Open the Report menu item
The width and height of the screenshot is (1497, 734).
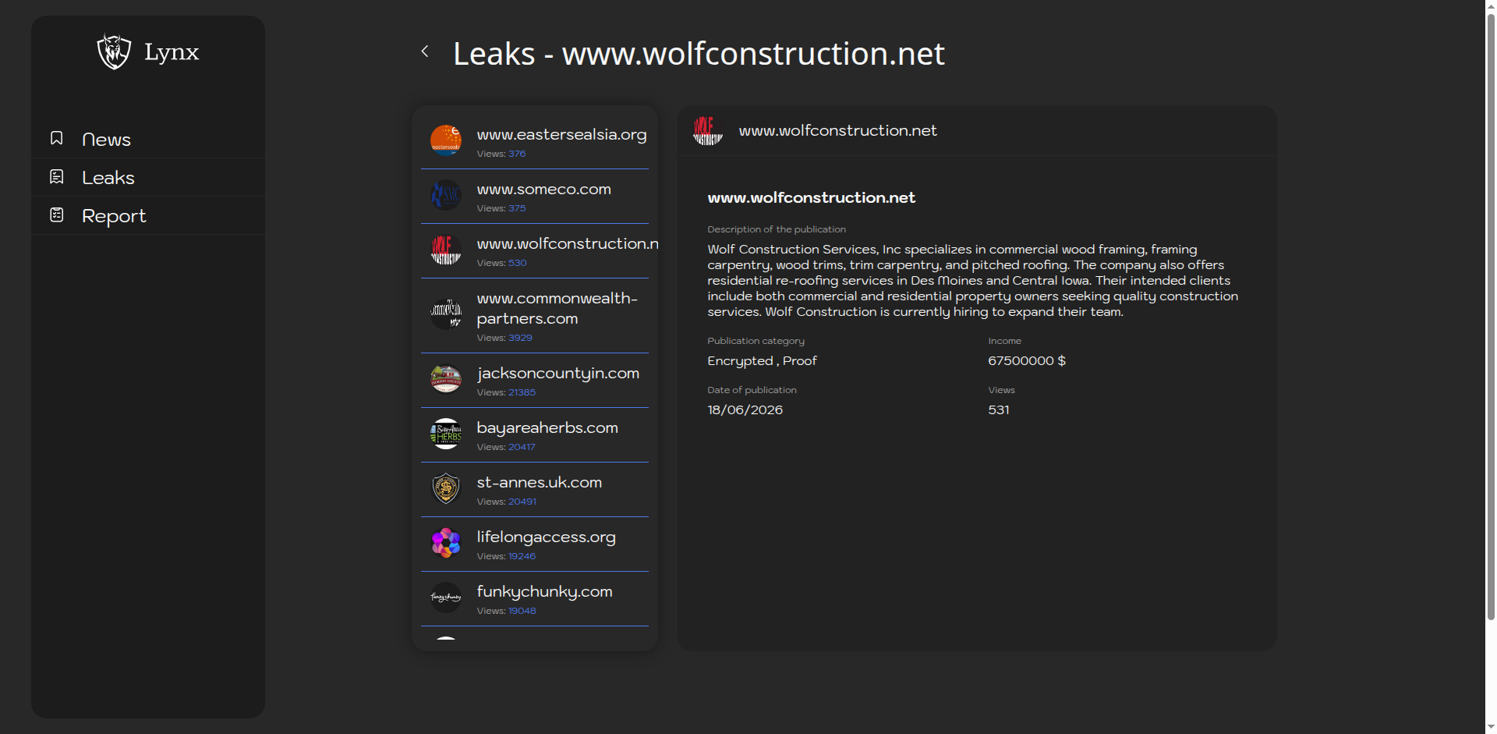pos(148,215)
